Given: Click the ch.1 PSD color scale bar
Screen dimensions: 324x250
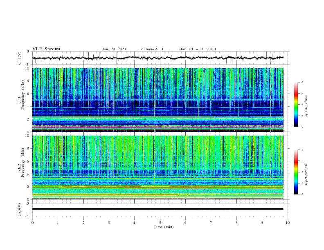Looking at the screenshot, I should click(296, 105).
